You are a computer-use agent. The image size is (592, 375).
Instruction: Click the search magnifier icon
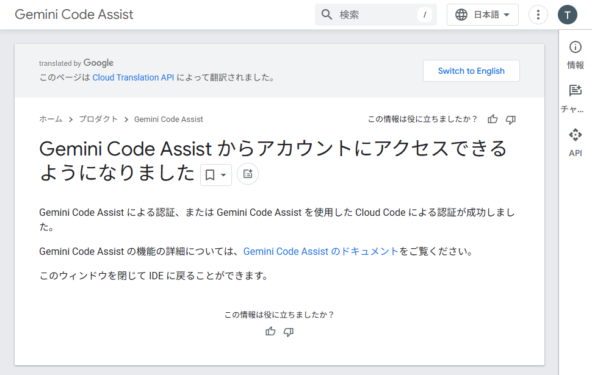click(x=327, y=14)
